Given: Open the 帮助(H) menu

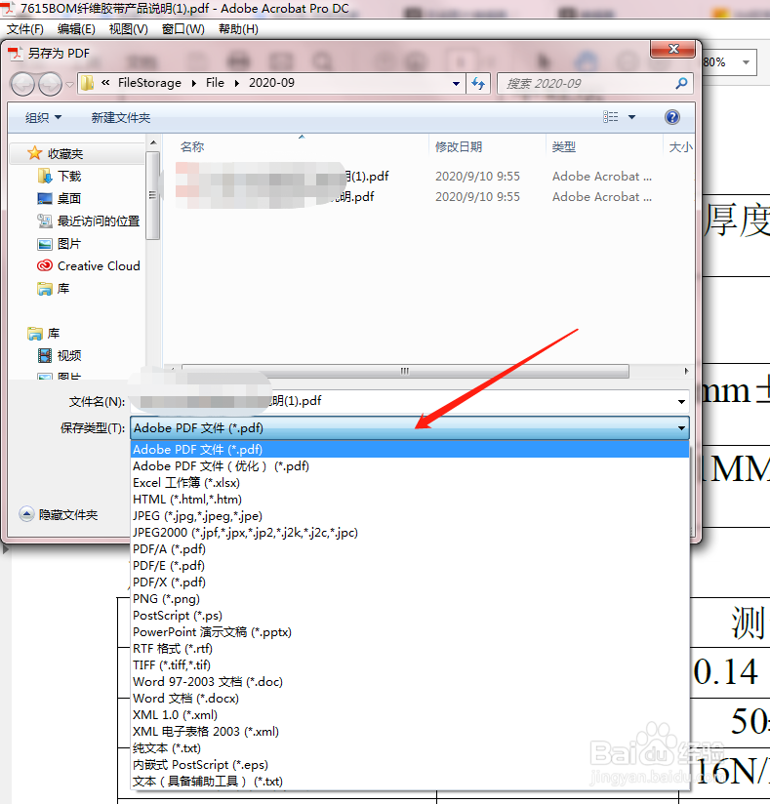Looking at the screenshot, I should click(x=238, y=29).
